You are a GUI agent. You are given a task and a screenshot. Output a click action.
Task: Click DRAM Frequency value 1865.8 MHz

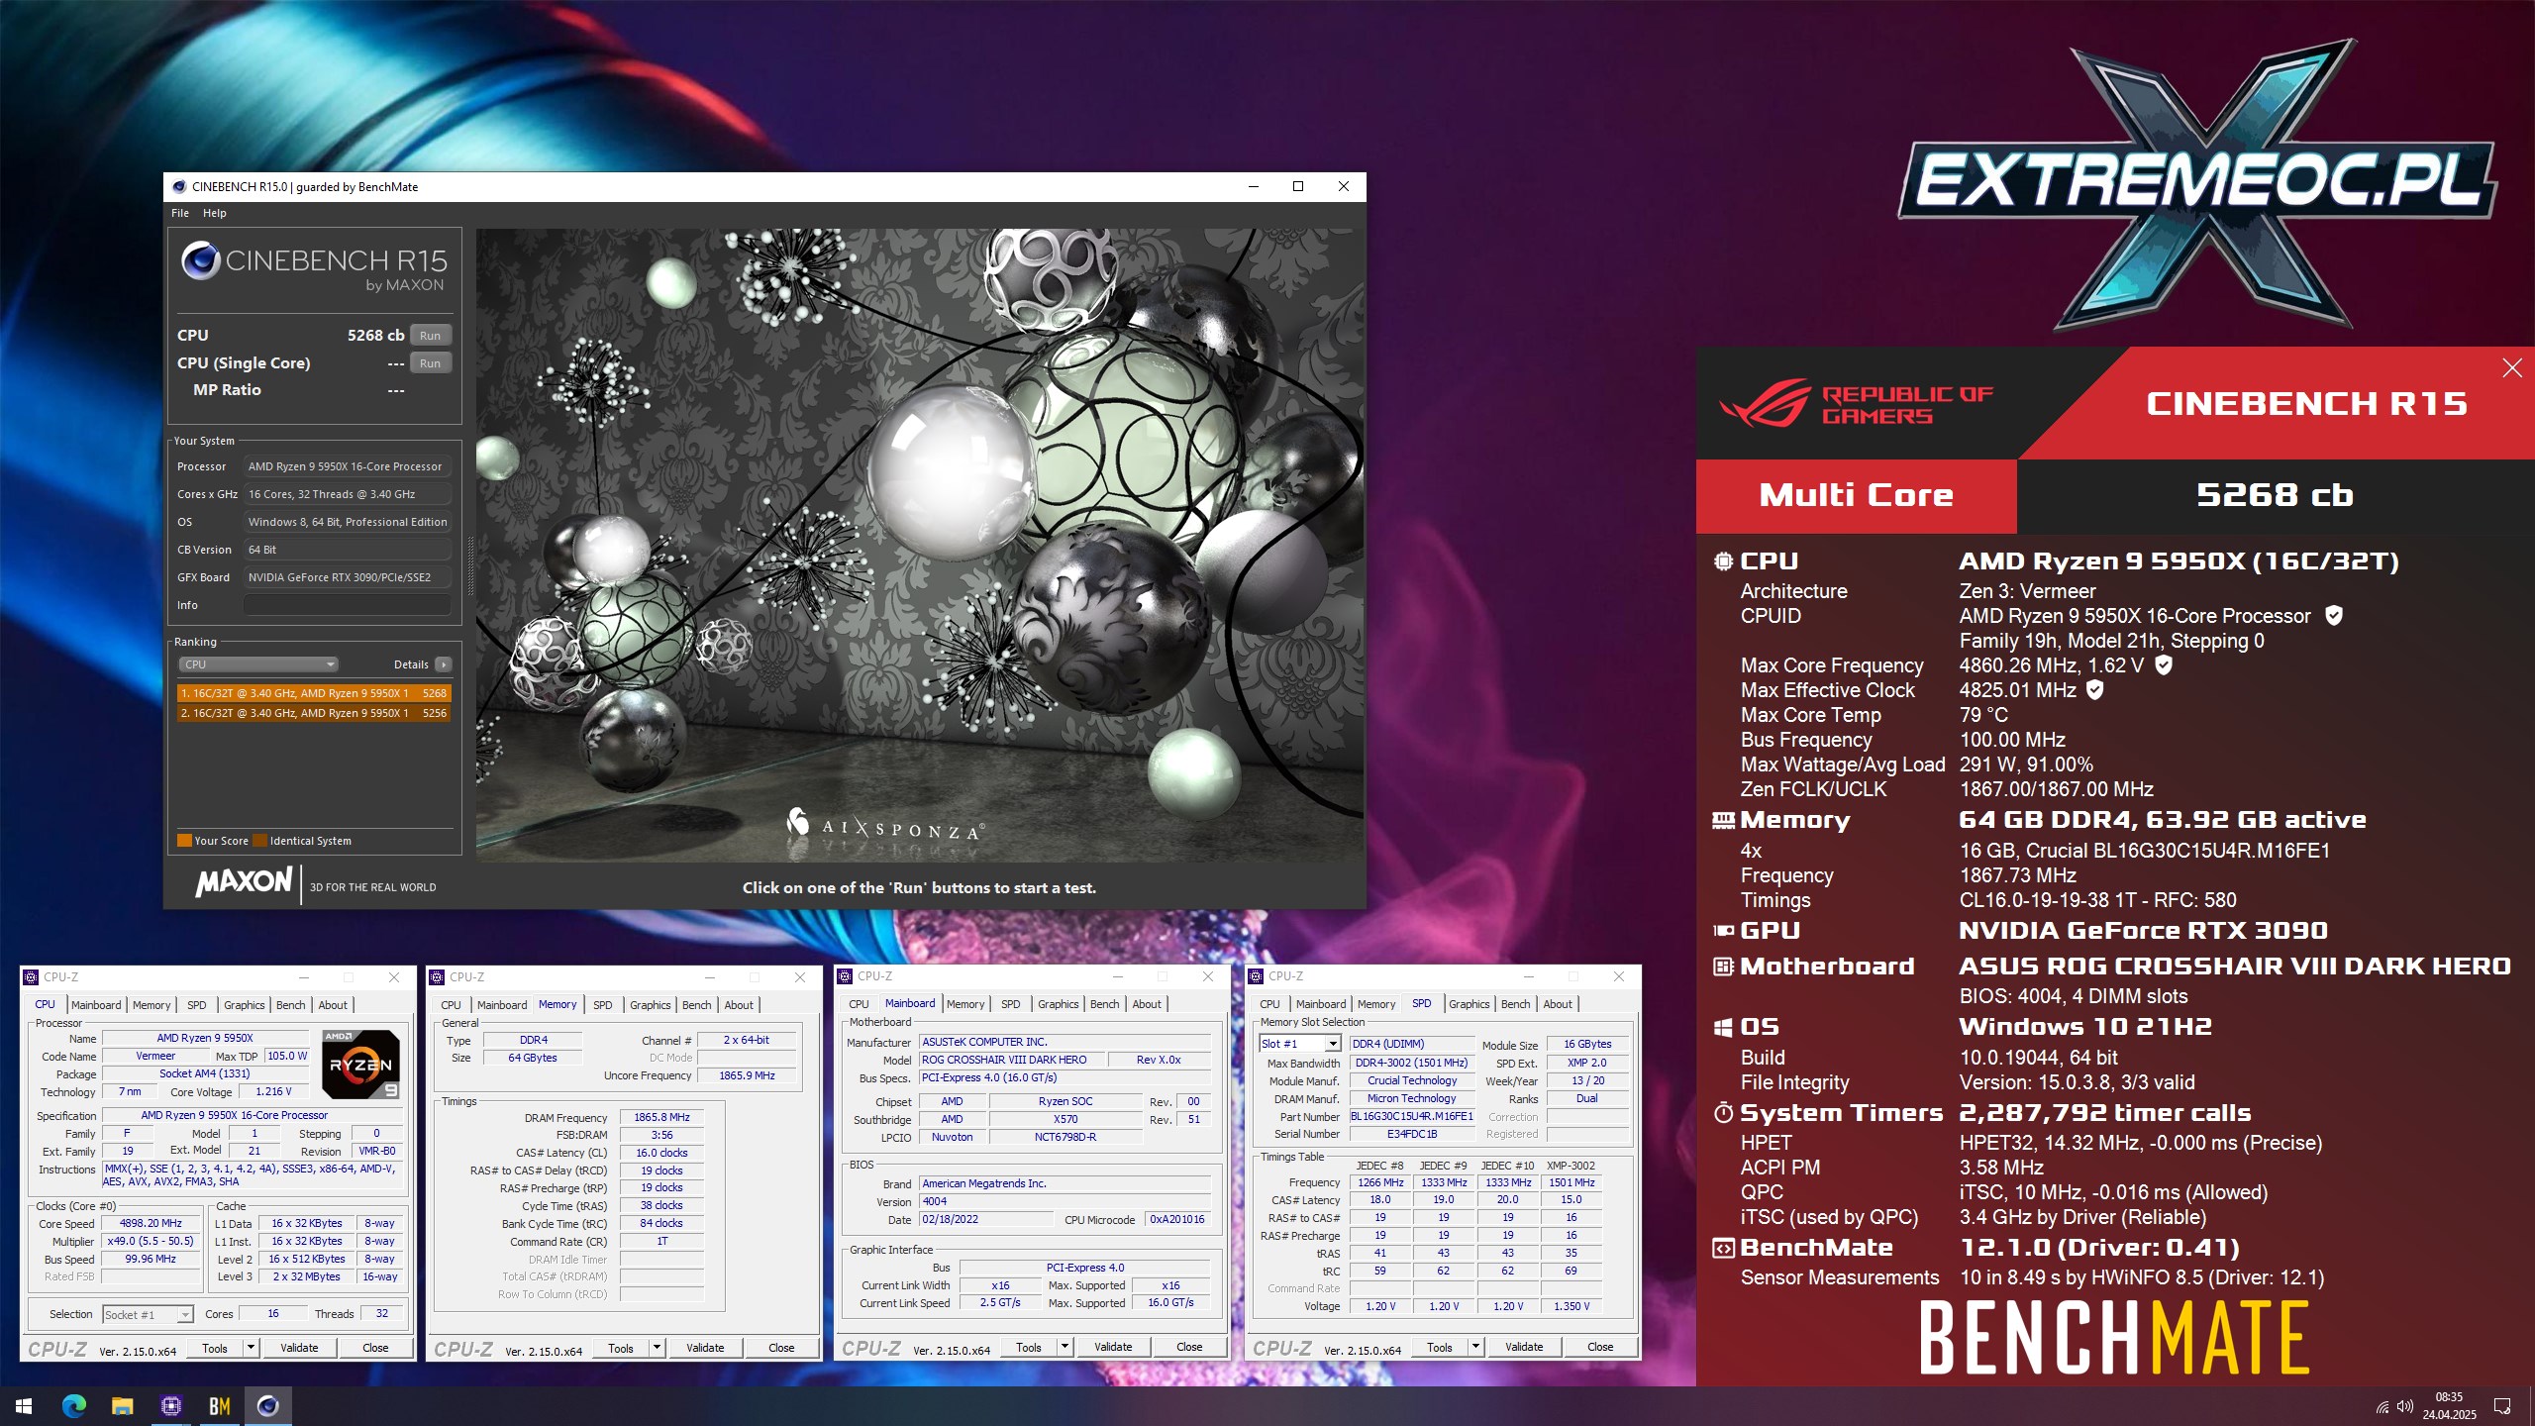[661, 1117]
